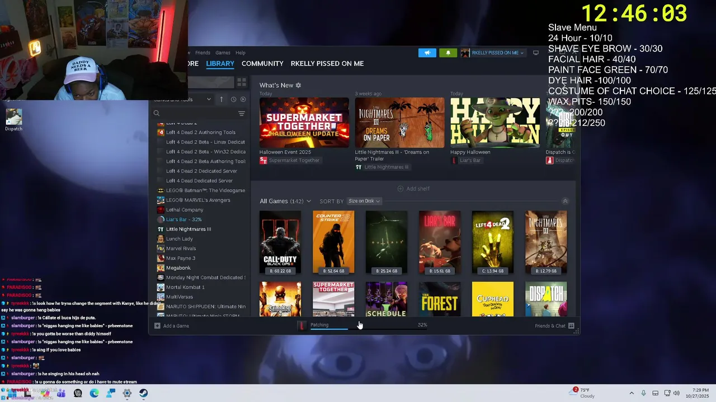
Task: Click the sort-ascending arrow in sidebar filter
Action: click(221, 99)
